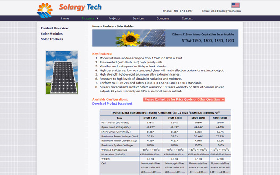Click the Short Circuit Current row label
This screenshot has width=280, height=175.
tap(116, 132)
